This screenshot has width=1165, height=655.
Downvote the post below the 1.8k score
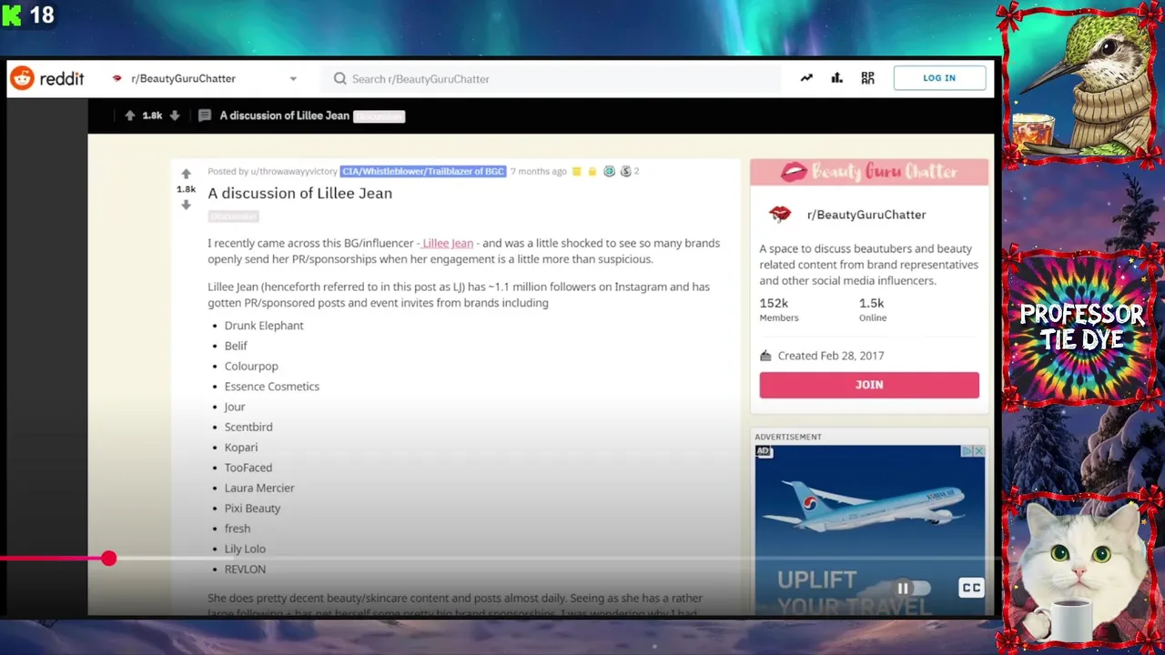186,205
